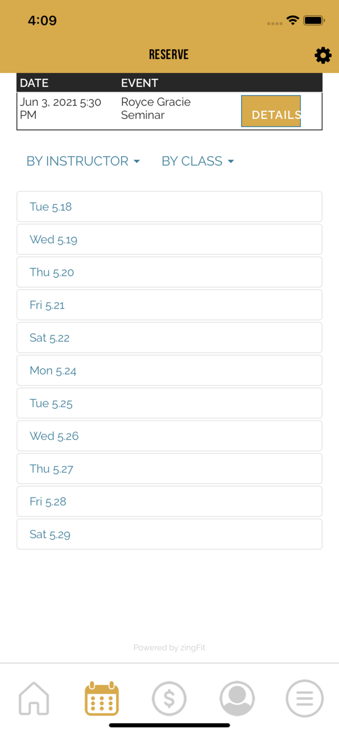Go to the Home tab icon
Screen dimensions: 339x734
[x=34, y=698]
